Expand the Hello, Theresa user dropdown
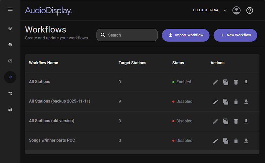The image size is (265, 163). pos(225,11)
